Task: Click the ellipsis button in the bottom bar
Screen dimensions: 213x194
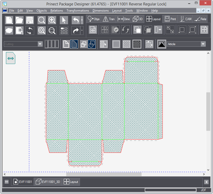Action: point(7,182)
